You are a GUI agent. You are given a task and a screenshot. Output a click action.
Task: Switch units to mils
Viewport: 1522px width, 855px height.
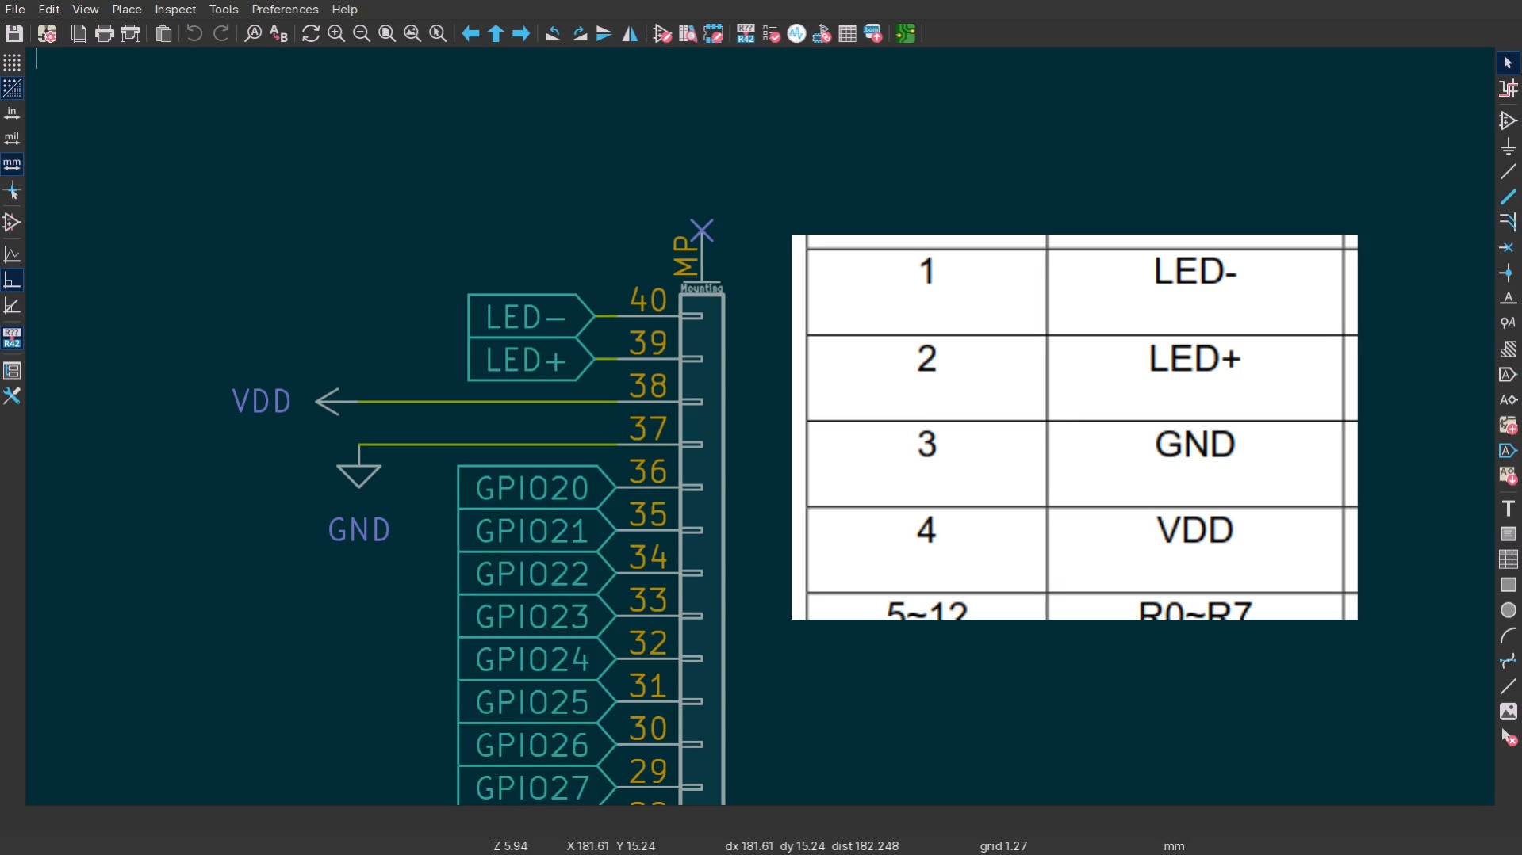coord(12,139)
